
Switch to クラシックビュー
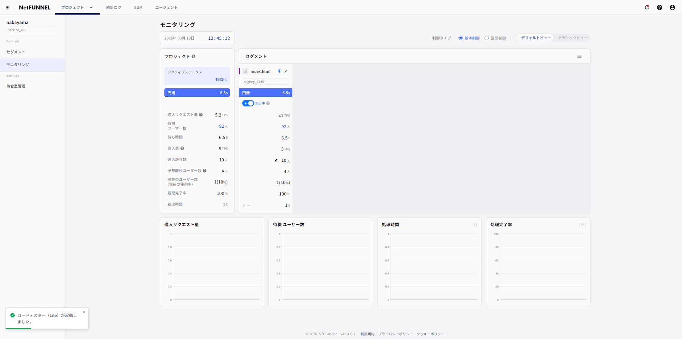572,38
